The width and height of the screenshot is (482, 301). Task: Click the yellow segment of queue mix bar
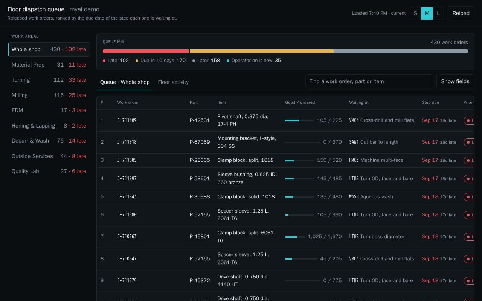pyautogui.click(x=262, y=51)
